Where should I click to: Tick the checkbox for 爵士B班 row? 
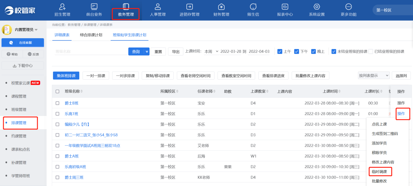[57, 103]
